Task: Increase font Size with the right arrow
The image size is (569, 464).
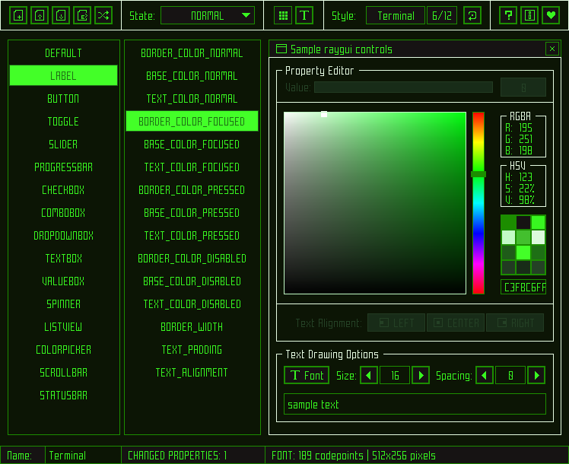Action: (x=421, y=375)
